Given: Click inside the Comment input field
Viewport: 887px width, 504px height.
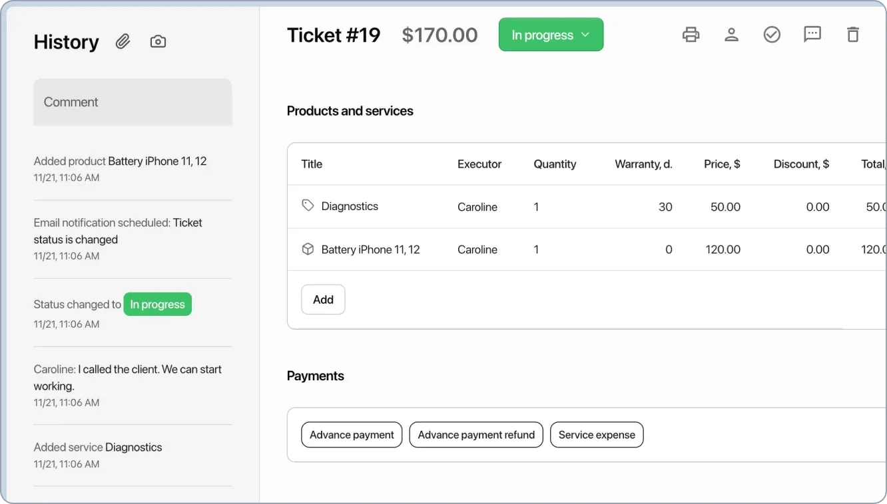Looking at the screenshot, I should click(132, 102).
